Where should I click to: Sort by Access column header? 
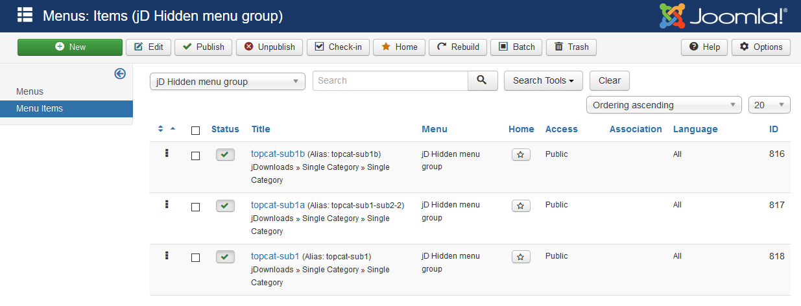click(562, 129)
